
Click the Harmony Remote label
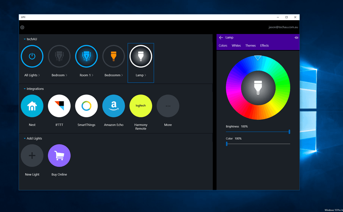pos(141,127)
